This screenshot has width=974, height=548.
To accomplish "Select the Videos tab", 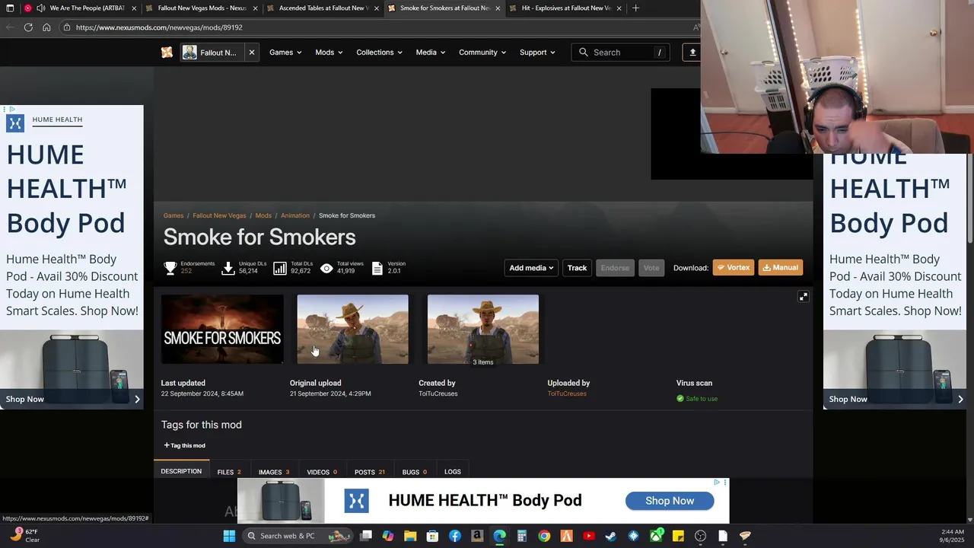I will click(322, 472).
